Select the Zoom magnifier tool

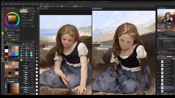[x=3, y=10]
